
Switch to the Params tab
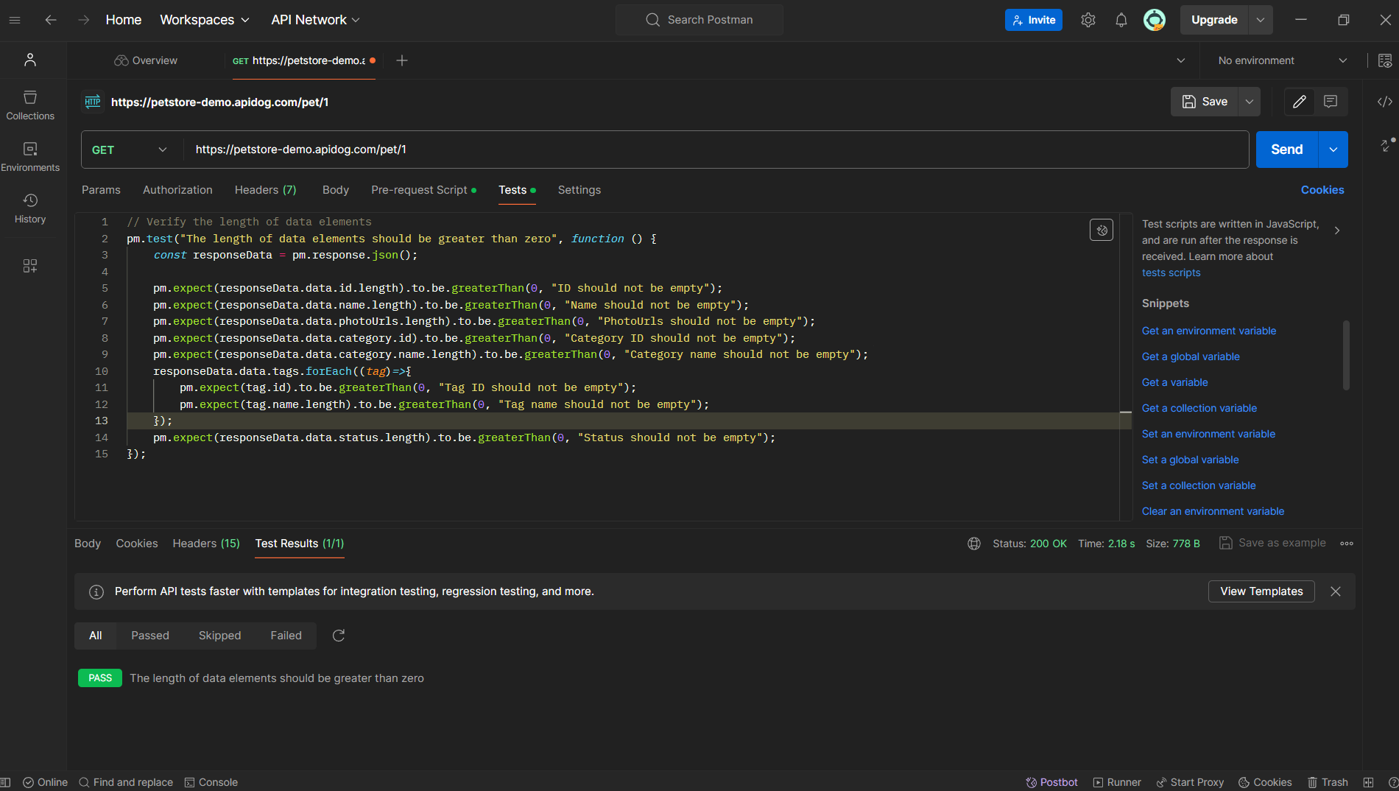(101, 190)
